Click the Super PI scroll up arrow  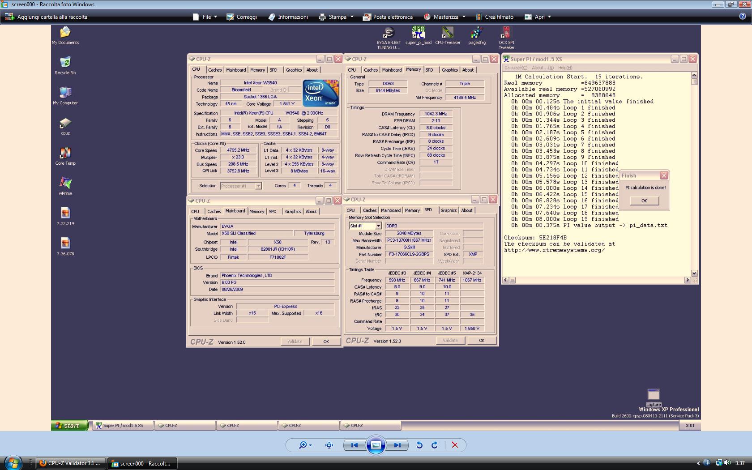click(694, 75)
